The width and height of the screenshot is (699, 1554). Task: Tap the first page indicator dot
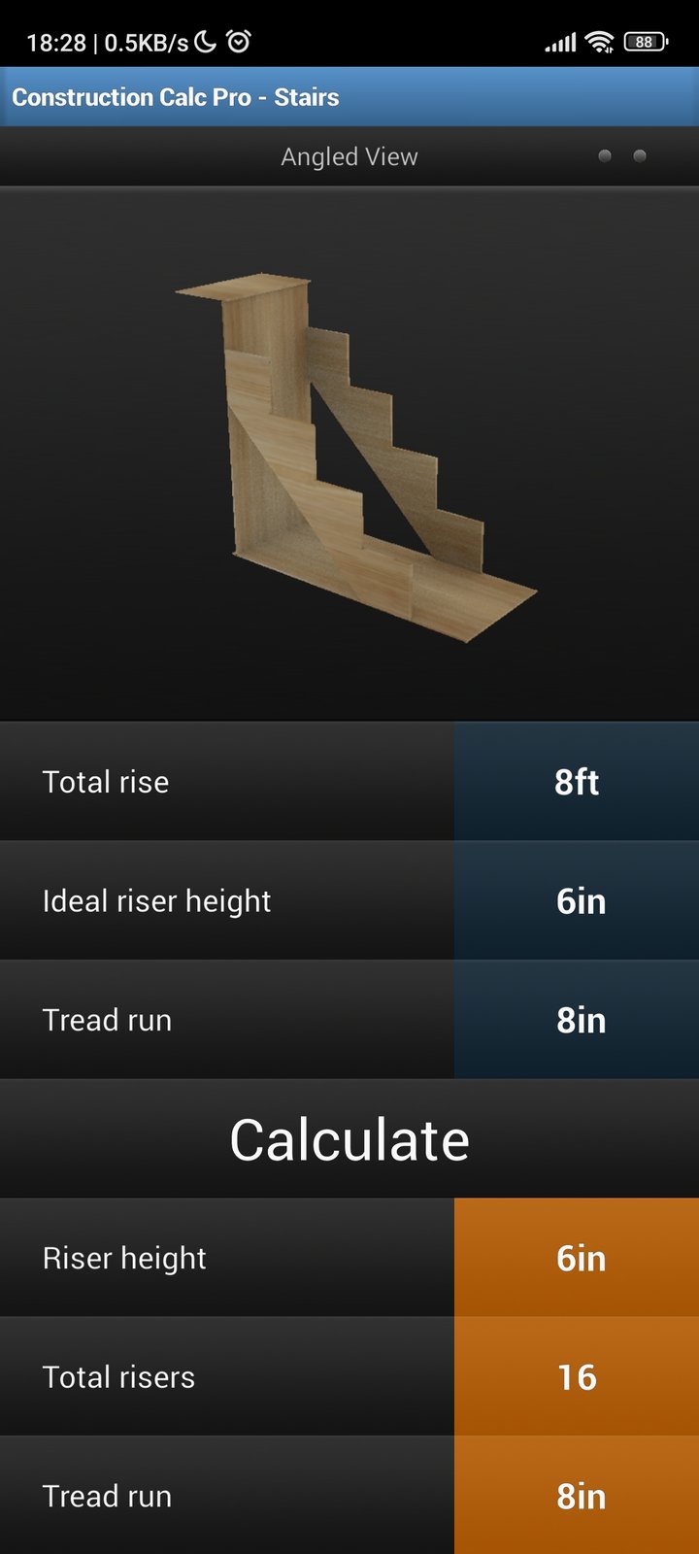click(605, 155)
